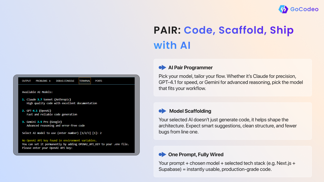Click the GoCodeo logo icon

(283, 9)
